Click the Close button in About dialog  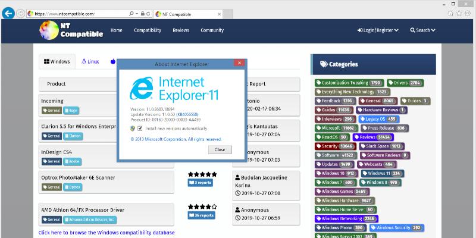(220, 150)
